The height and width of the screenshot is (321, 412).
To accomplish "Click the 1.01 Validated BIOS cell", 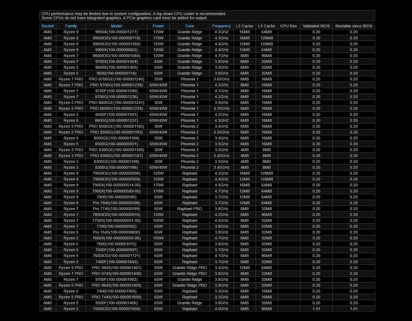I will click(316, 309).
